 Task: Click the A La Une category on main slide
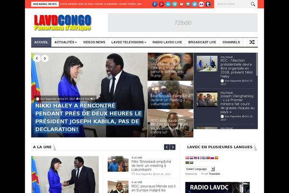pos(83,99)
